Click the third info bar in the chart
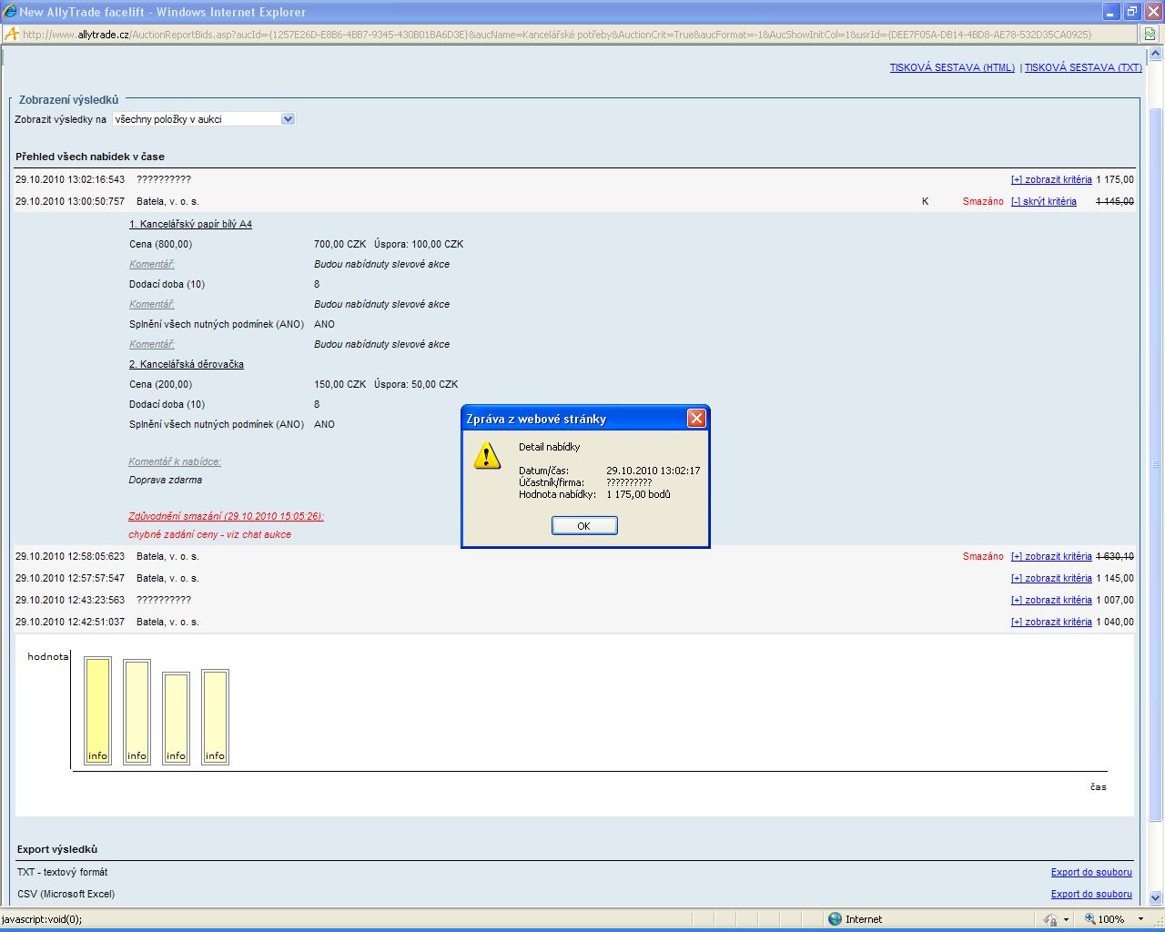The image size is (1165, 932). point(176,718)
